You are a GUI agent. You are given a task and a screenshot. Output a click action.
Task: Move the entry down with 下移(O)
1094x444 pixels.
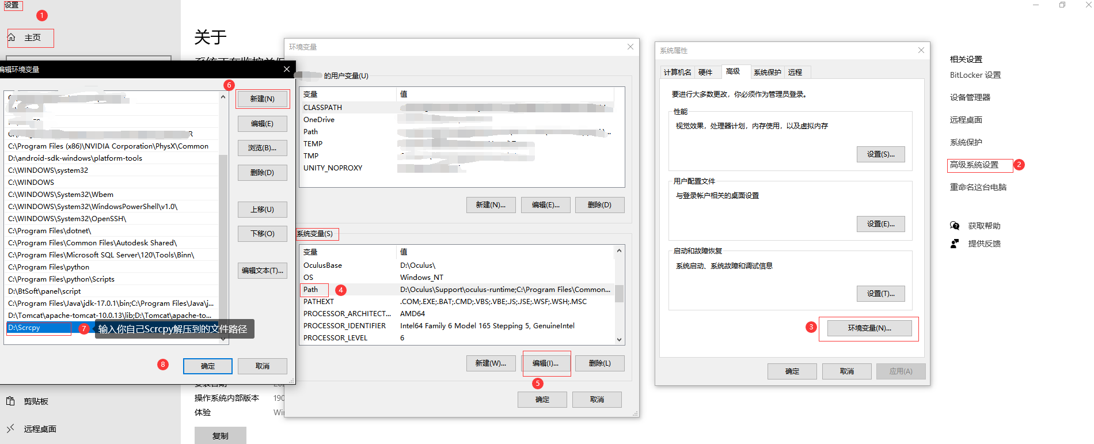[262, 234]
